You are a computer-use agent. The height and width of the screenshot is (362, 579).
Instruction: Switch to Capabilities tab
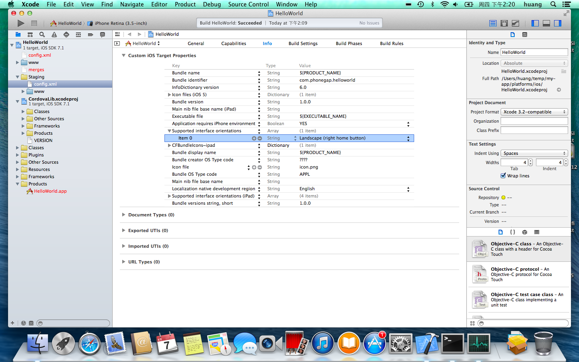click(234, 43)
